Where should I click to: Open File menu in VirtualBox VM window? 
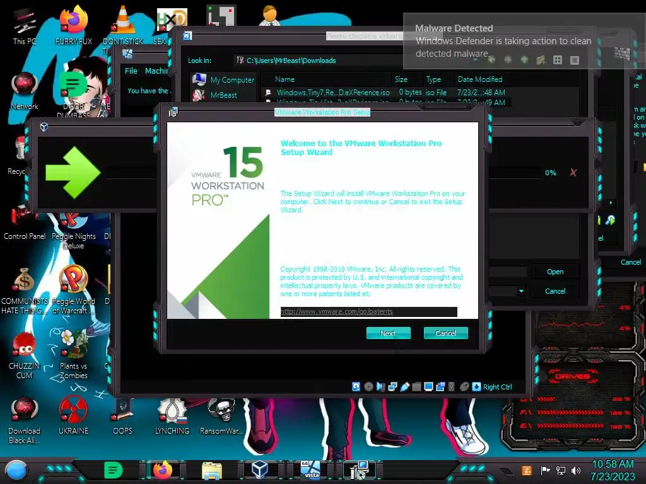131,71
